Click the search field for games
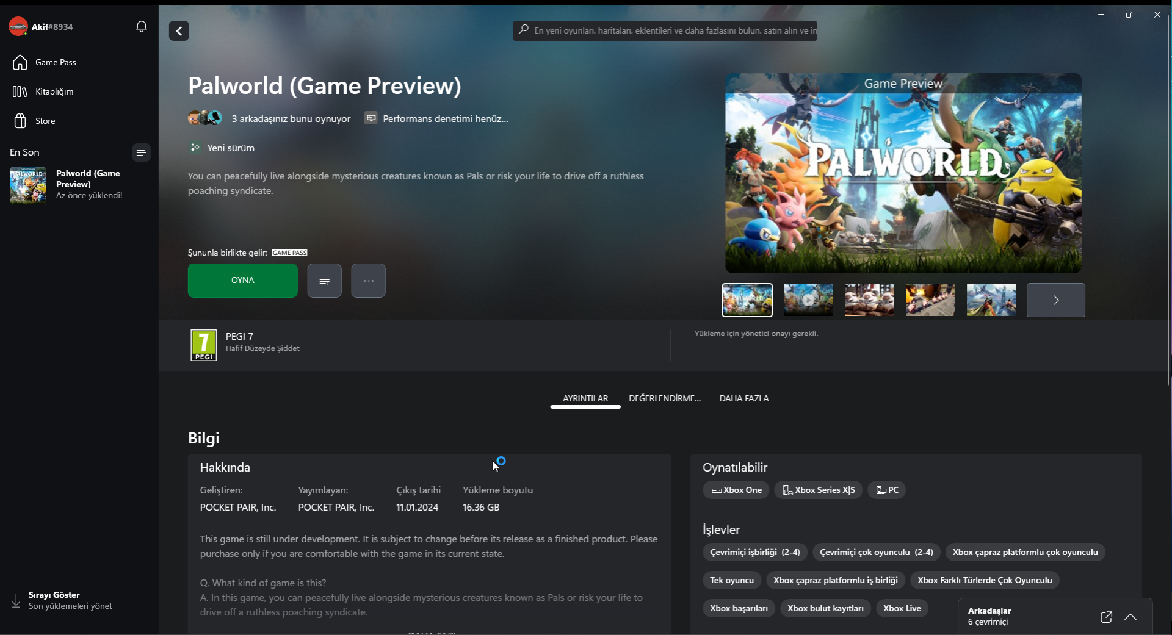 pos(665,30)
